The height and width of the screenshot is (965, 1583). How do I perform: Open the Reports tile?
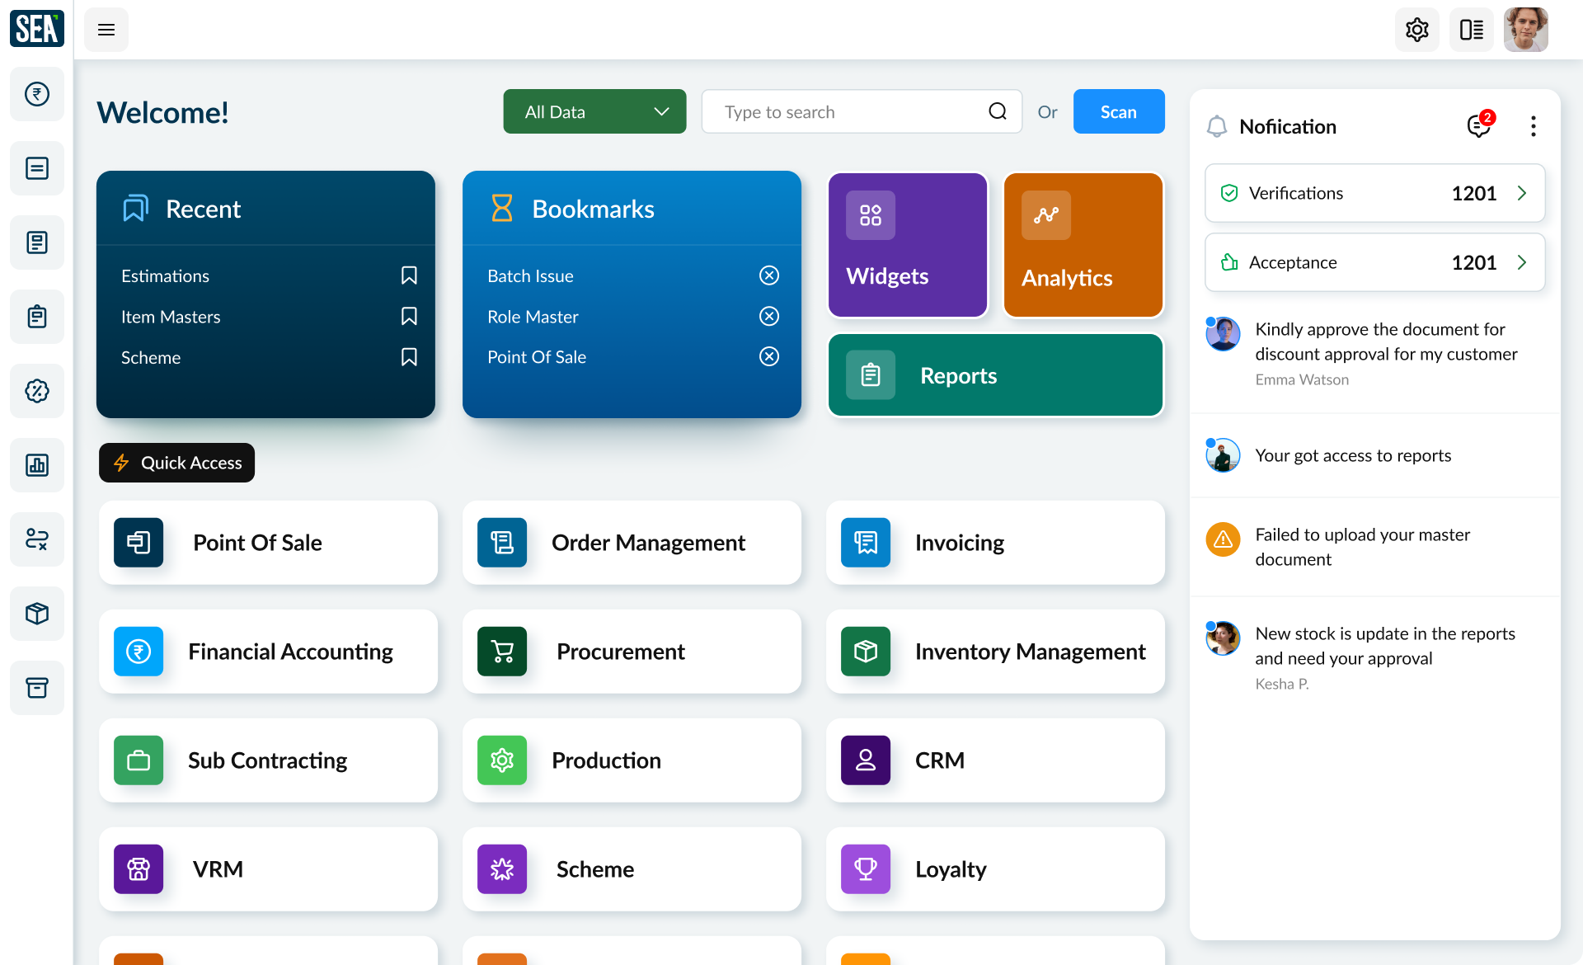pyautogui.click(x=996, y=375)
